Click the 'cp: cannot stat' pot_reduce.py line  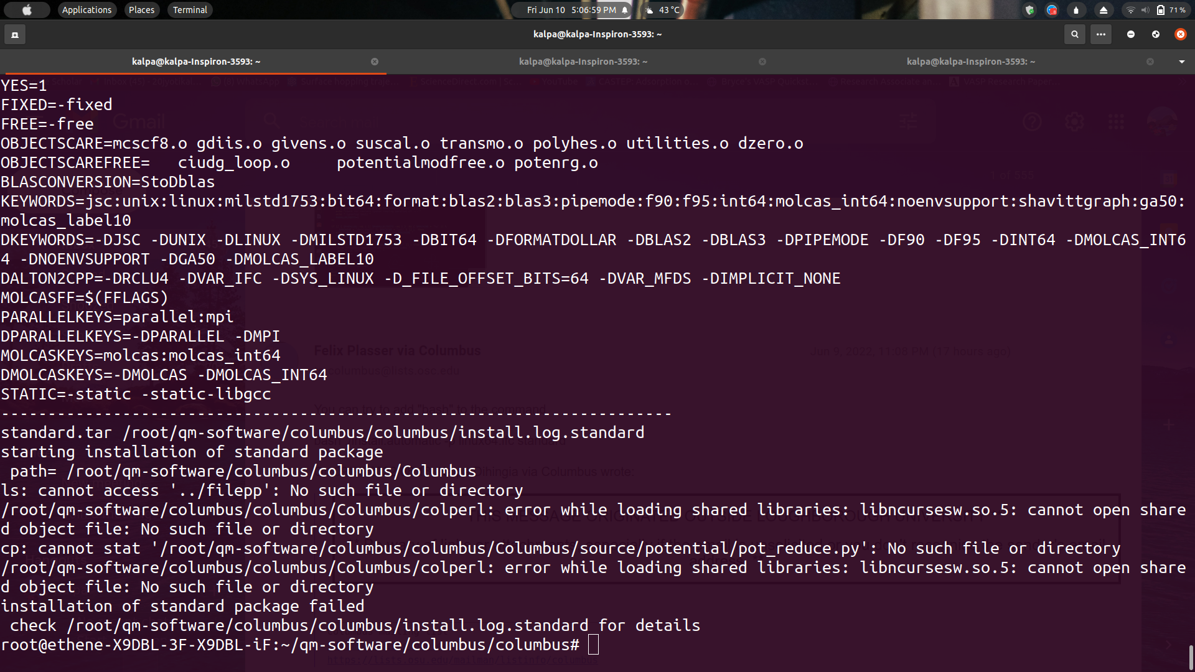[x=560, y=548]
